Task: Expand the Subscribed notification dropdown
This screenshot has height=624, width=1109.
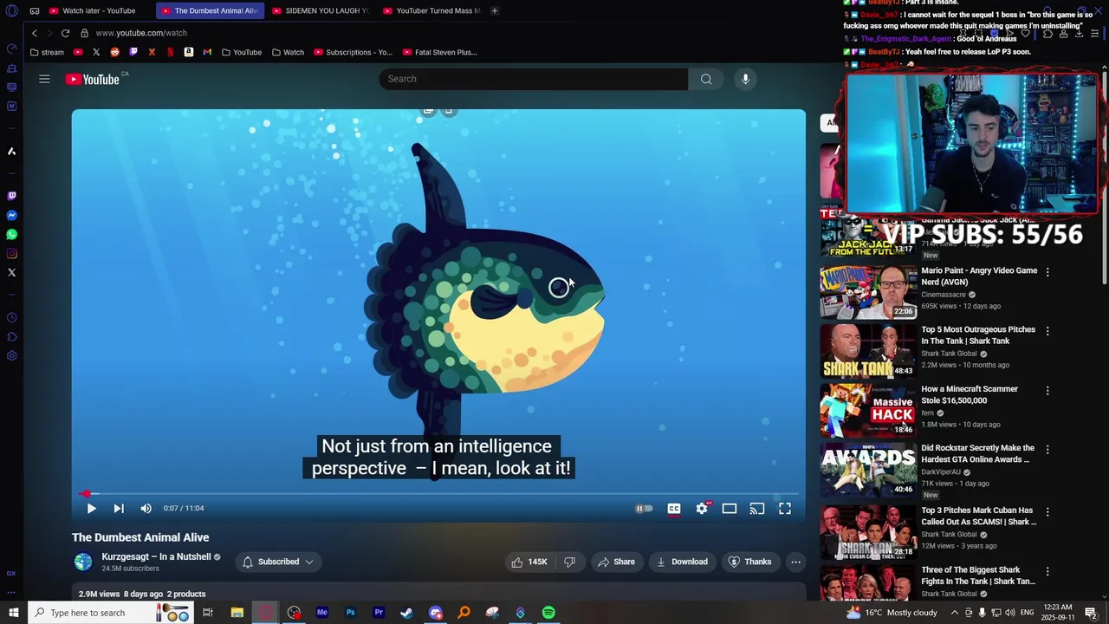Action: pyautogui.click(x=278, y=562)
